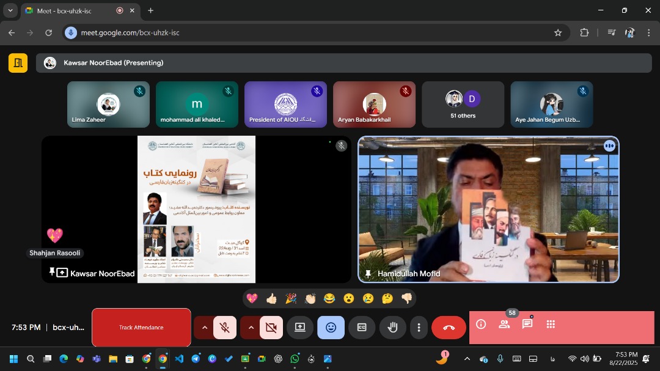Expand audio settings chevron beside microphone
Screen dimensions: 660x371
204,328
